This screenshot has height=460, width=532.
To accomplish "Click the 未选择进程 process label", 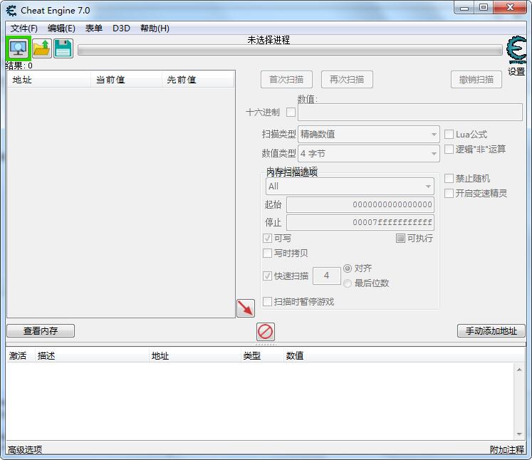I will point(268,40).
